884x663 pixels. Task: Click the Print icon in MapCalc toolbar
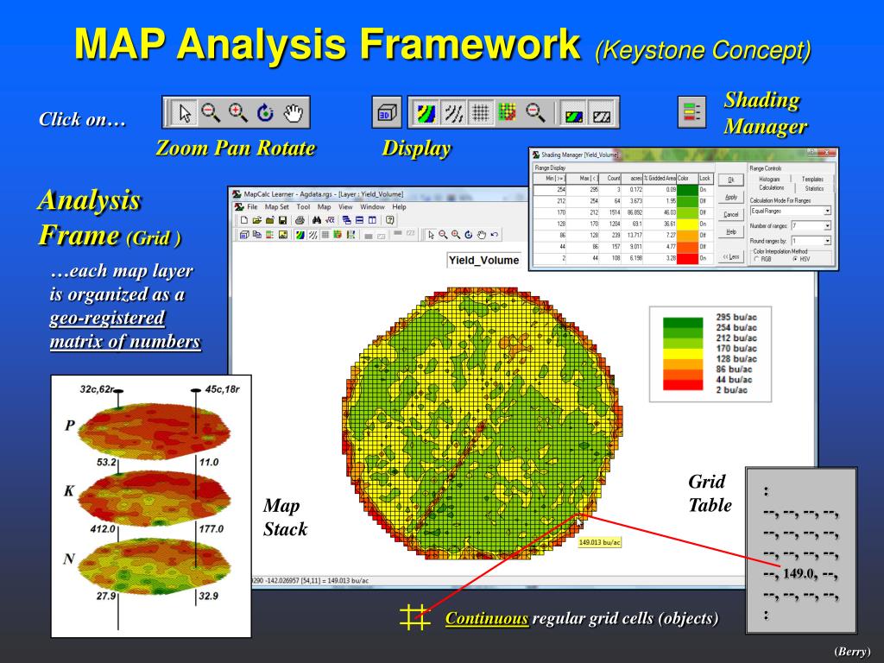click(300, 220)
